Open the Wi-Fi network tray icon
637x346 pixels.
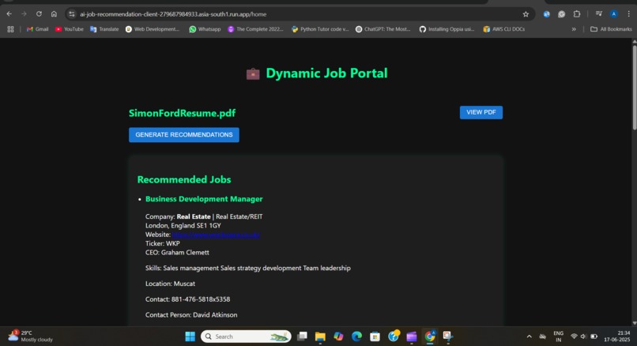(x=574, y=337)
